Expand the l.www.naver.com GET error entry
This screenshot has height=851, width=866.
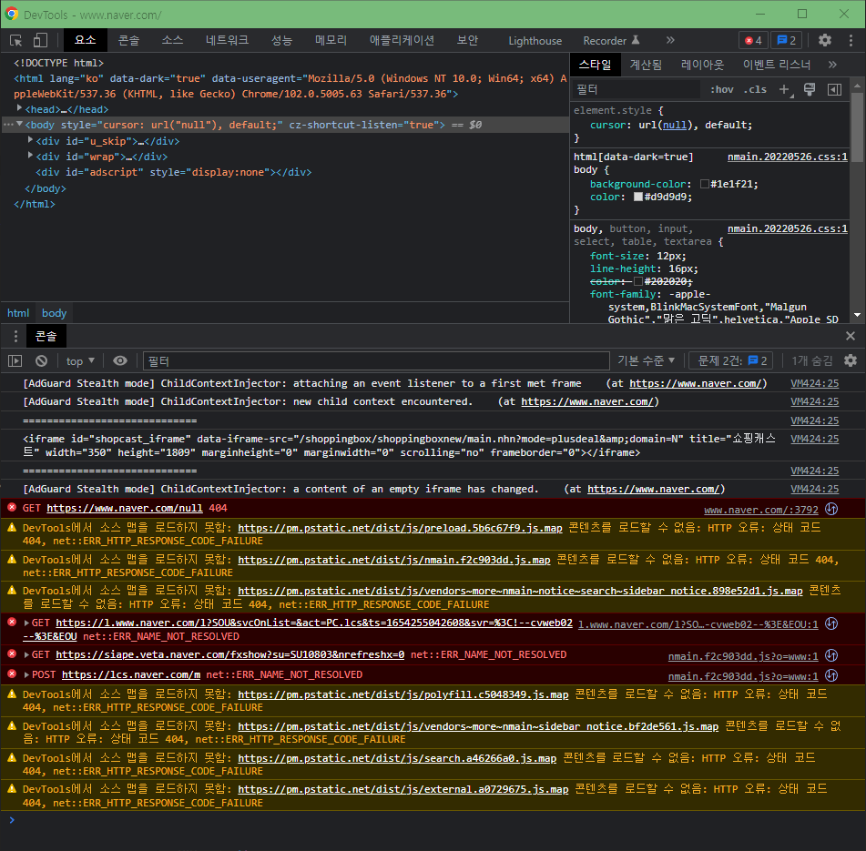[x=26, y=623]
